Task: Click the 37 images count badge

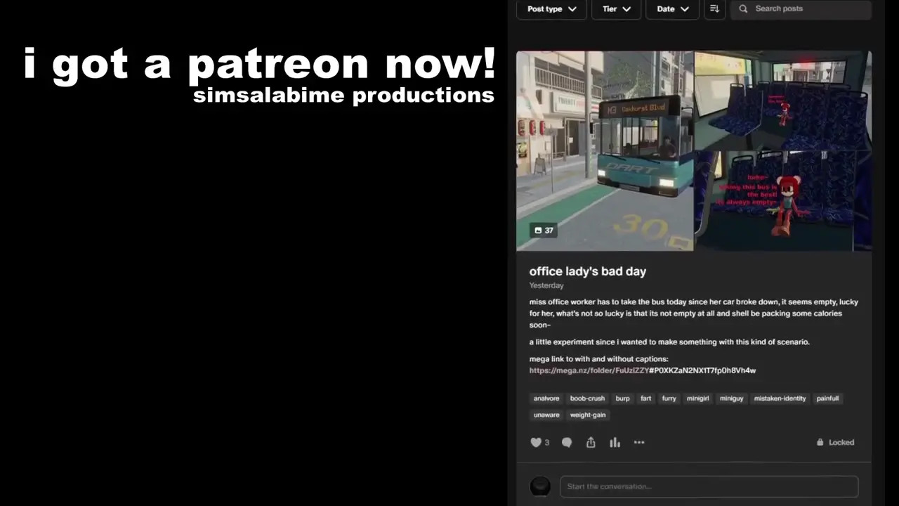Action: (544, 231)
